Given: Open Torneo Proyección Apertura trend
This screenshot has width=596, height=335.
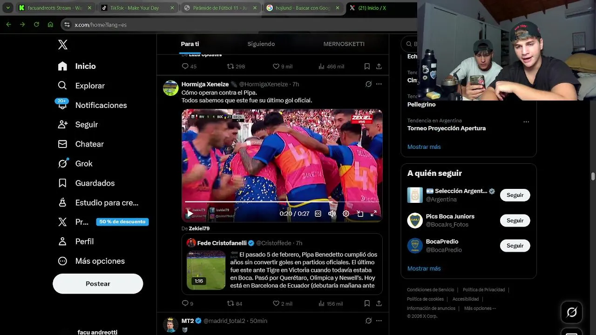Looking at the screenshot, I should coord(447,128).
